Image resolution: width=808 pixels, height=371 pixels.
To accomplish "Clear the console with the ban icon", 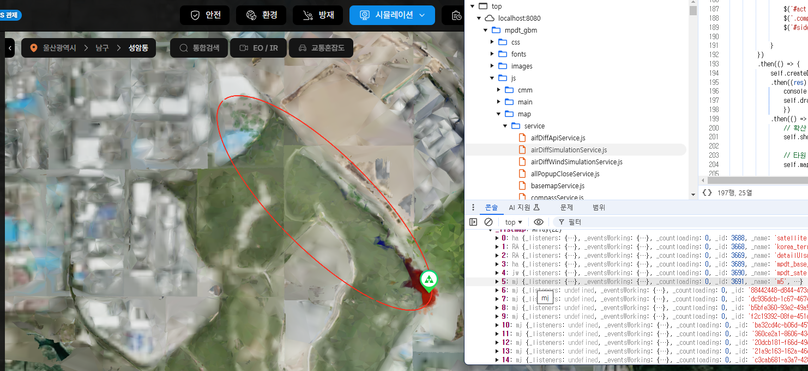I will click(489, 222).
